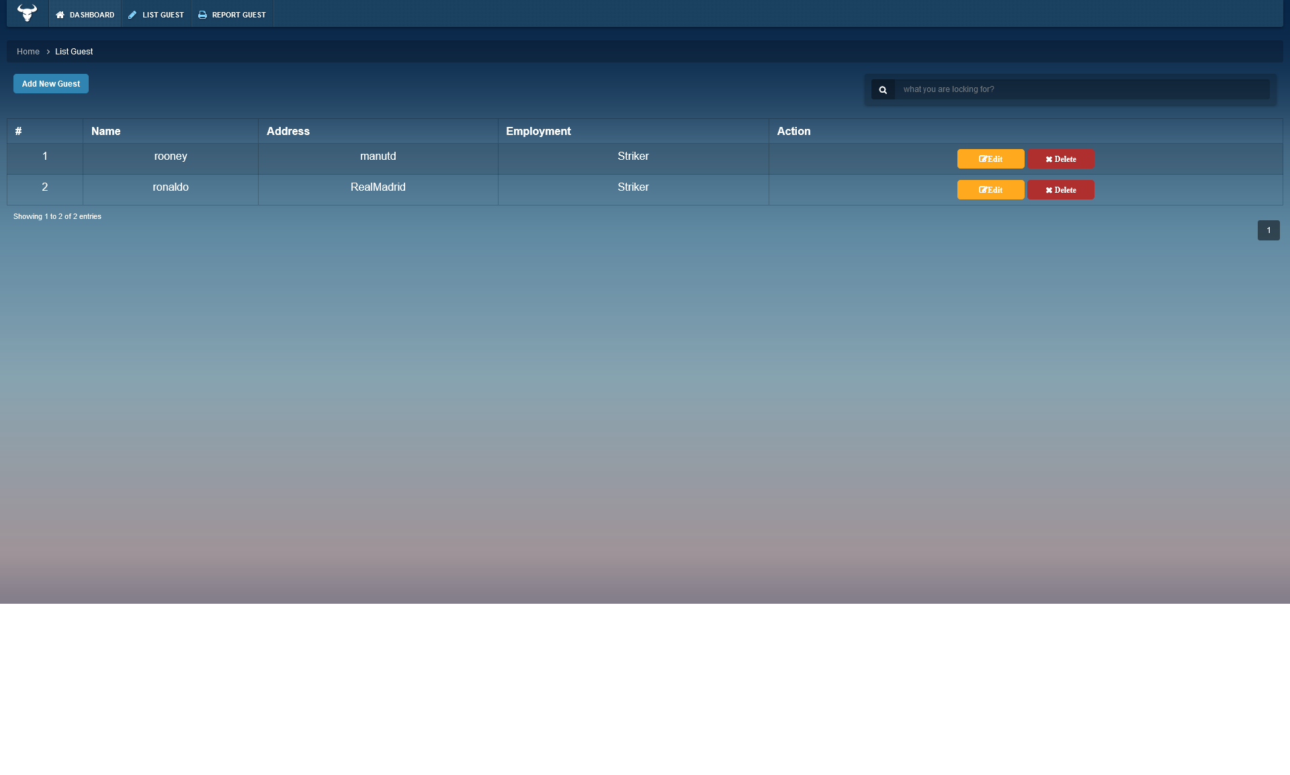Edit the ronaldo guest entry
The height and width of the screenshot is (775, 1290).
pos(990,190)
